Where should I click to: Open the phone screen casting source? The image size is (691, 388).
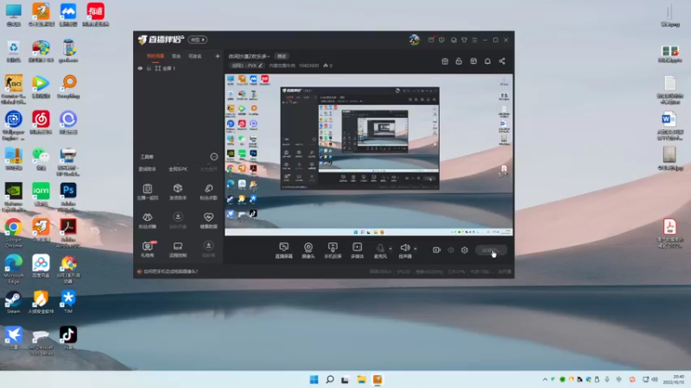(x=333, y=250)
